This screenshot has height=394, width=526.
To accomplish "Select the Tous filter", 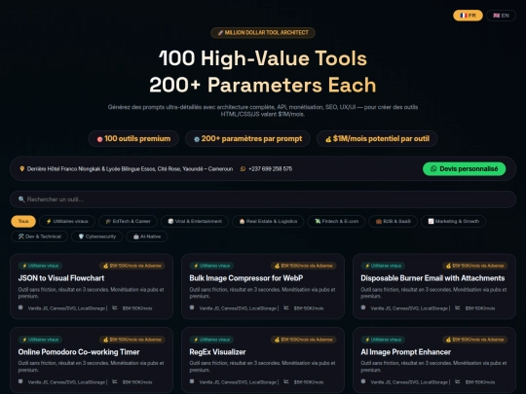I will (23, 221).
